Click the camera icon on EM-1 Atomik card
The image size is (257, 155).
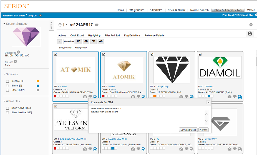point(85,97)
